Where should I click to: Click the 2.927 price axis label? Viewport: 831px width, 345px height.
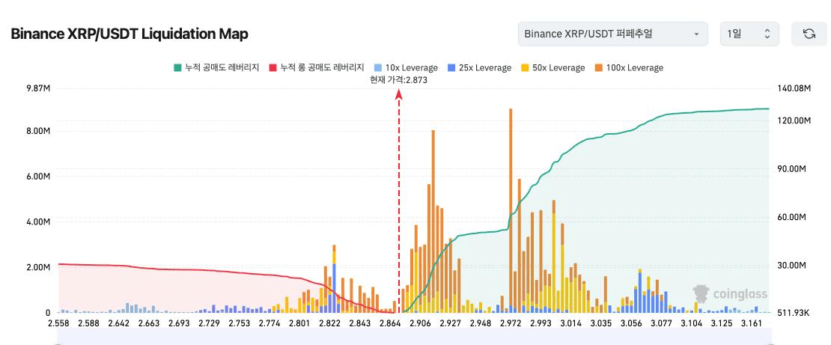click(451, 323)
